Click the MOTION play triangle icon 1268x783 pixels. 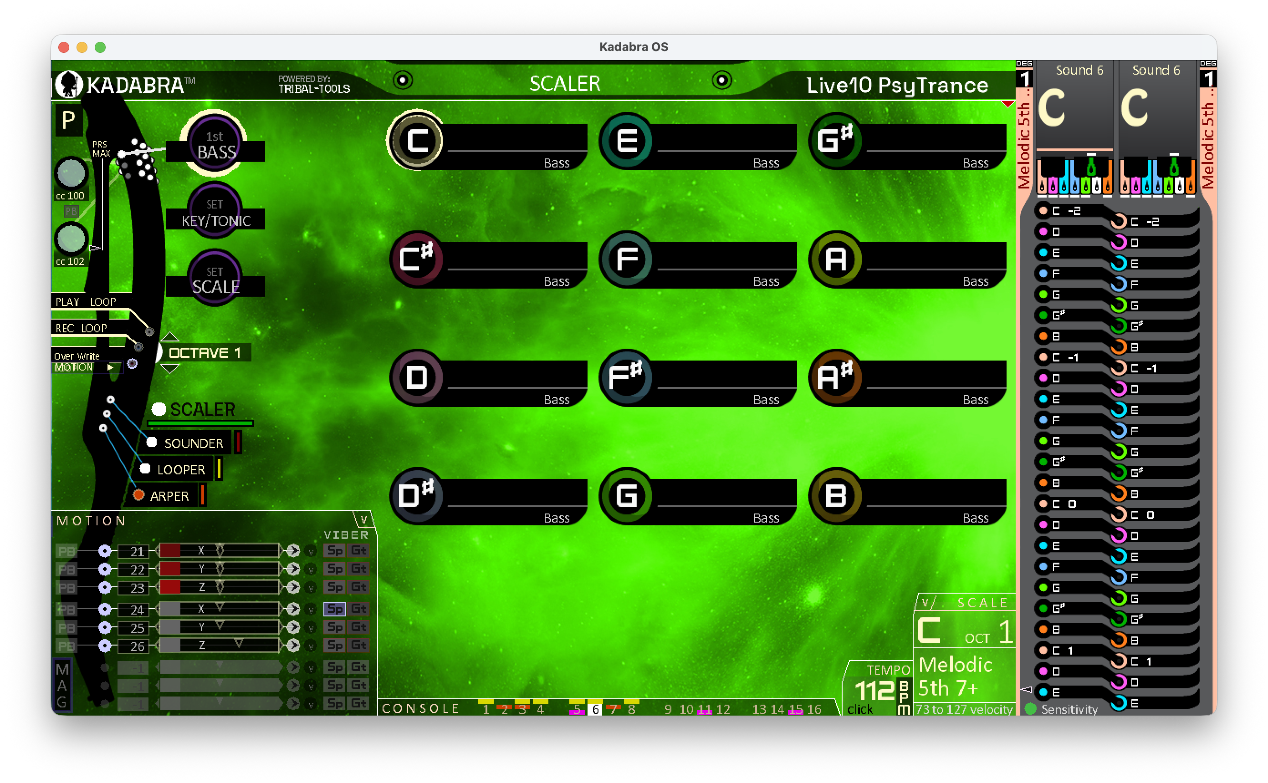click(x=110, y=368)
